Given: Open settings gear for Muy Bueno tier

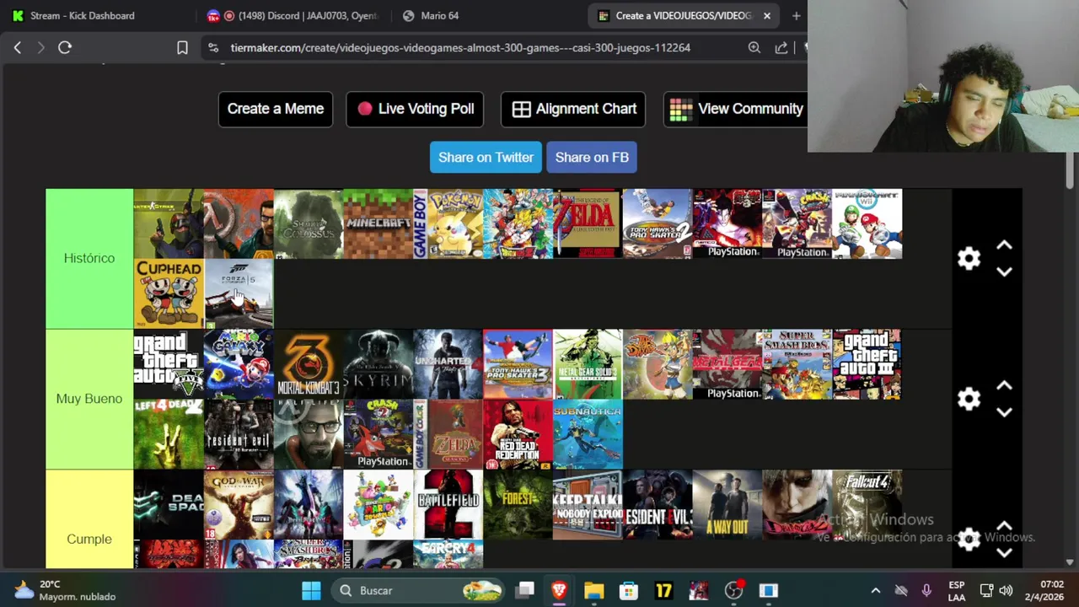Looking at the screenshot, I should point(969,399).
